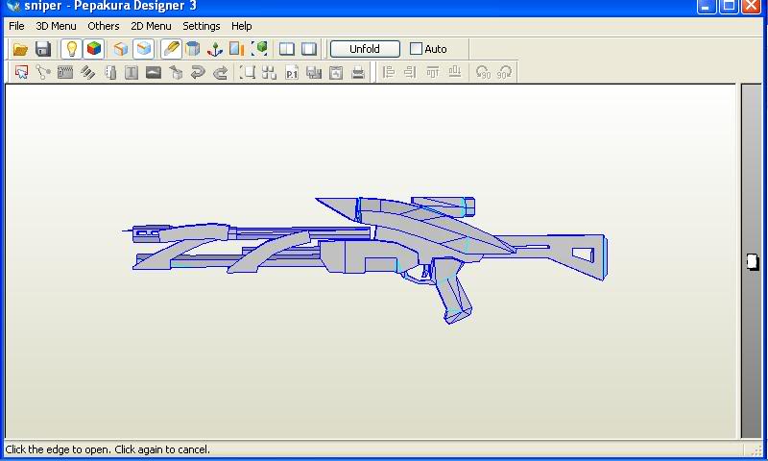This screenshot has height=461, width=768.
Task: Click the fit-to-view green cube icon
Action: [259, 49]
